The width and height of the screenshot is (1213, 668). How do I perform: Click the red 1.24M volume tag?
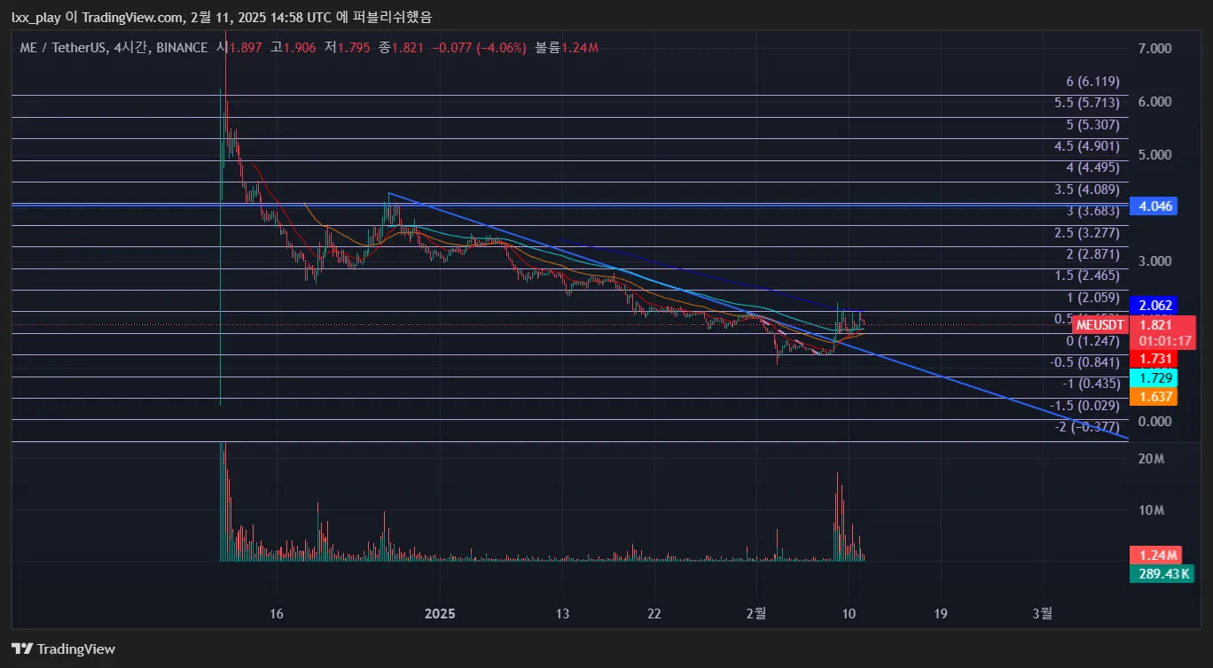click(x=1157, y=555)
